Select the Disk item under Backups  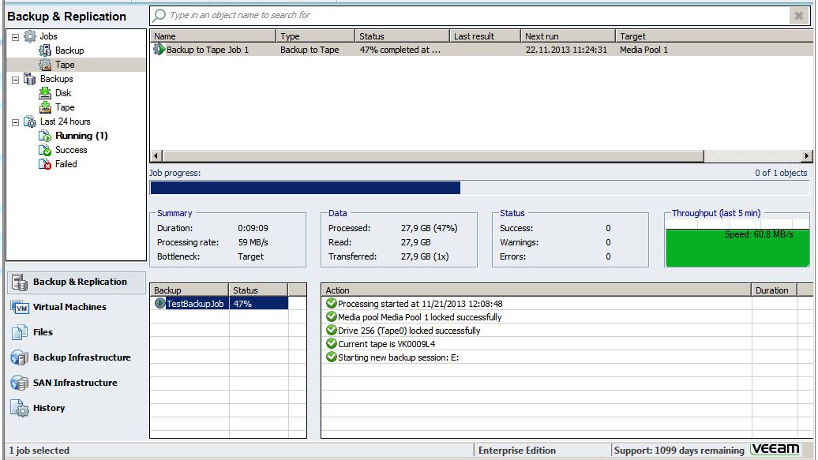tap(63, 93)
